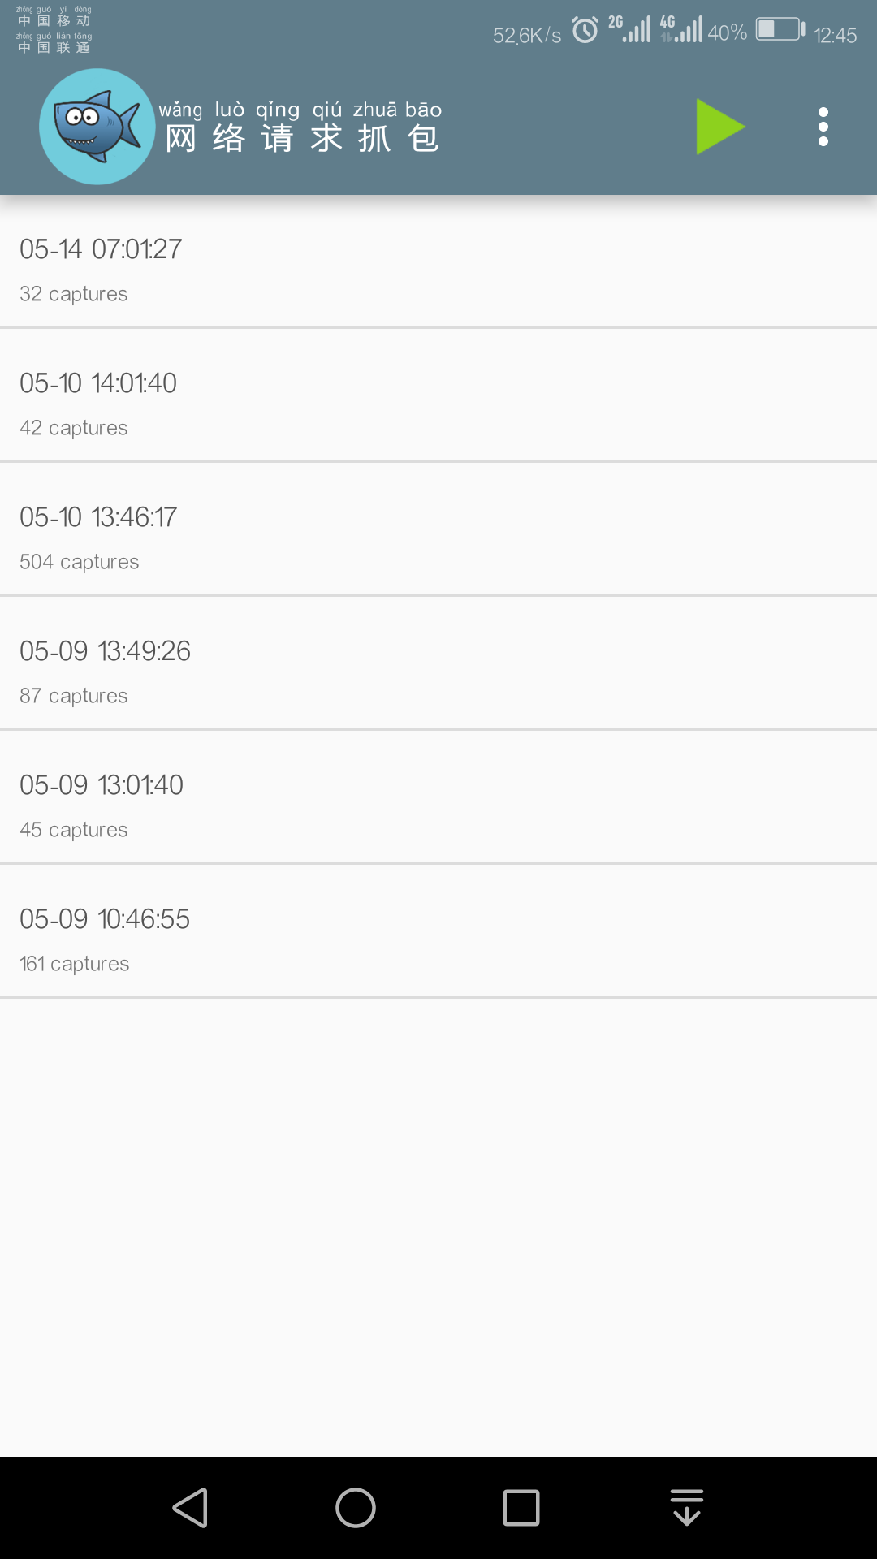This screenshot has width=877, height=1559.
Task: Tap the 52.6K/s network speed indicator
Action: click(527, 35)
